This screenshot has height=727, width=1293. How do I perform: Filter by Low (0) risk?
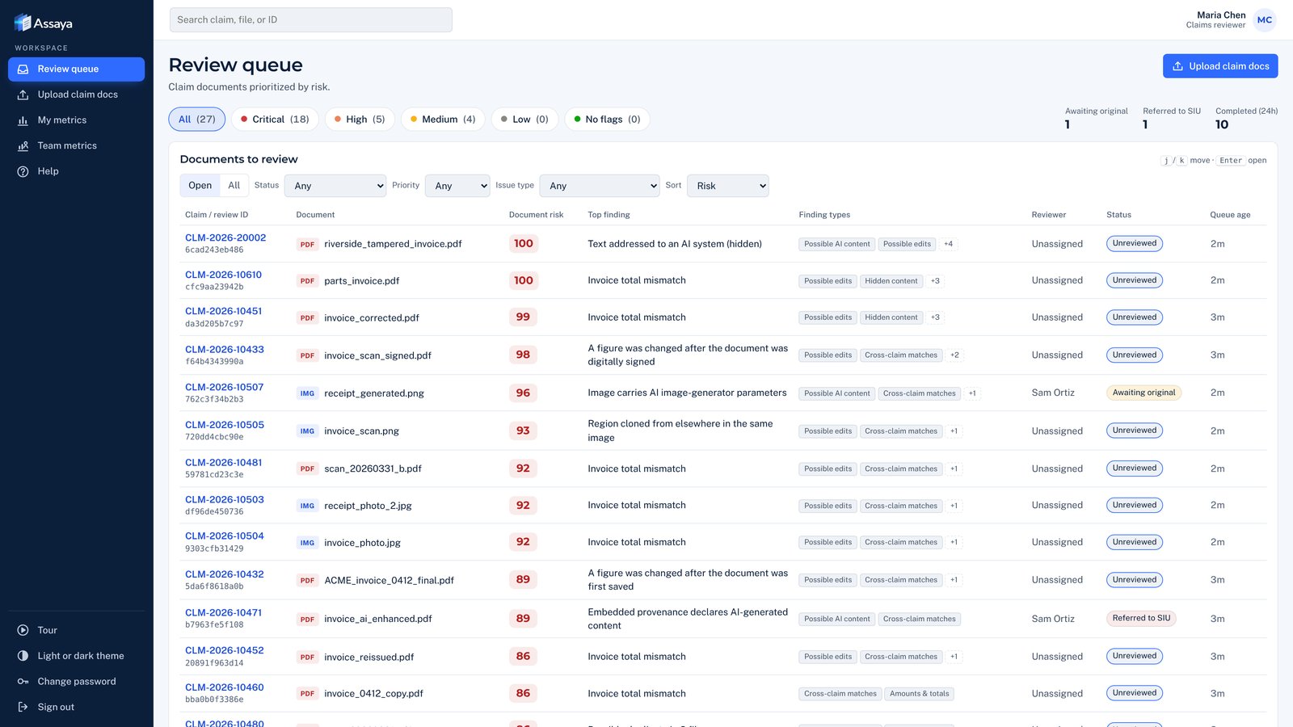tap(524, 120)
